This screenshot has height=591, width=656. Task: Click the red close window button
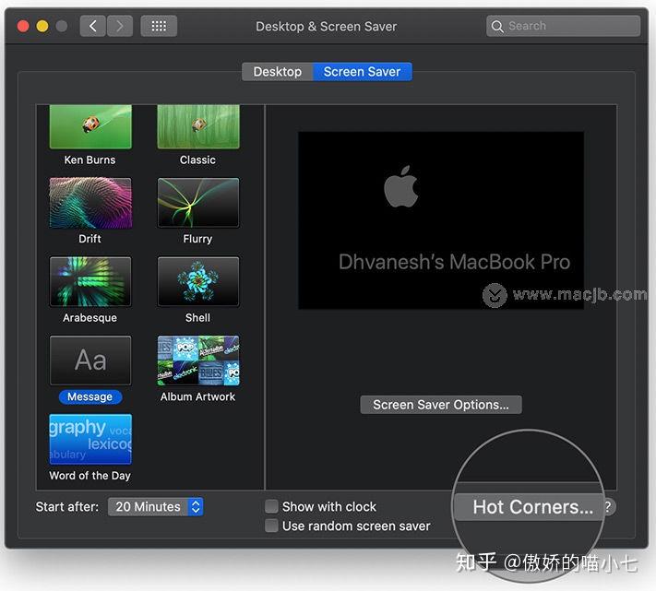(x=23, y=27)
